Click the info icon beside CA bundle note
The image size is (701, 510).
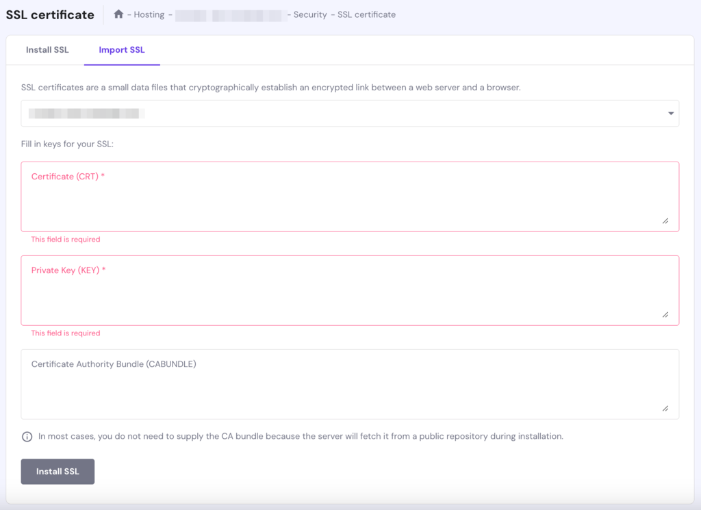(26, 435)
